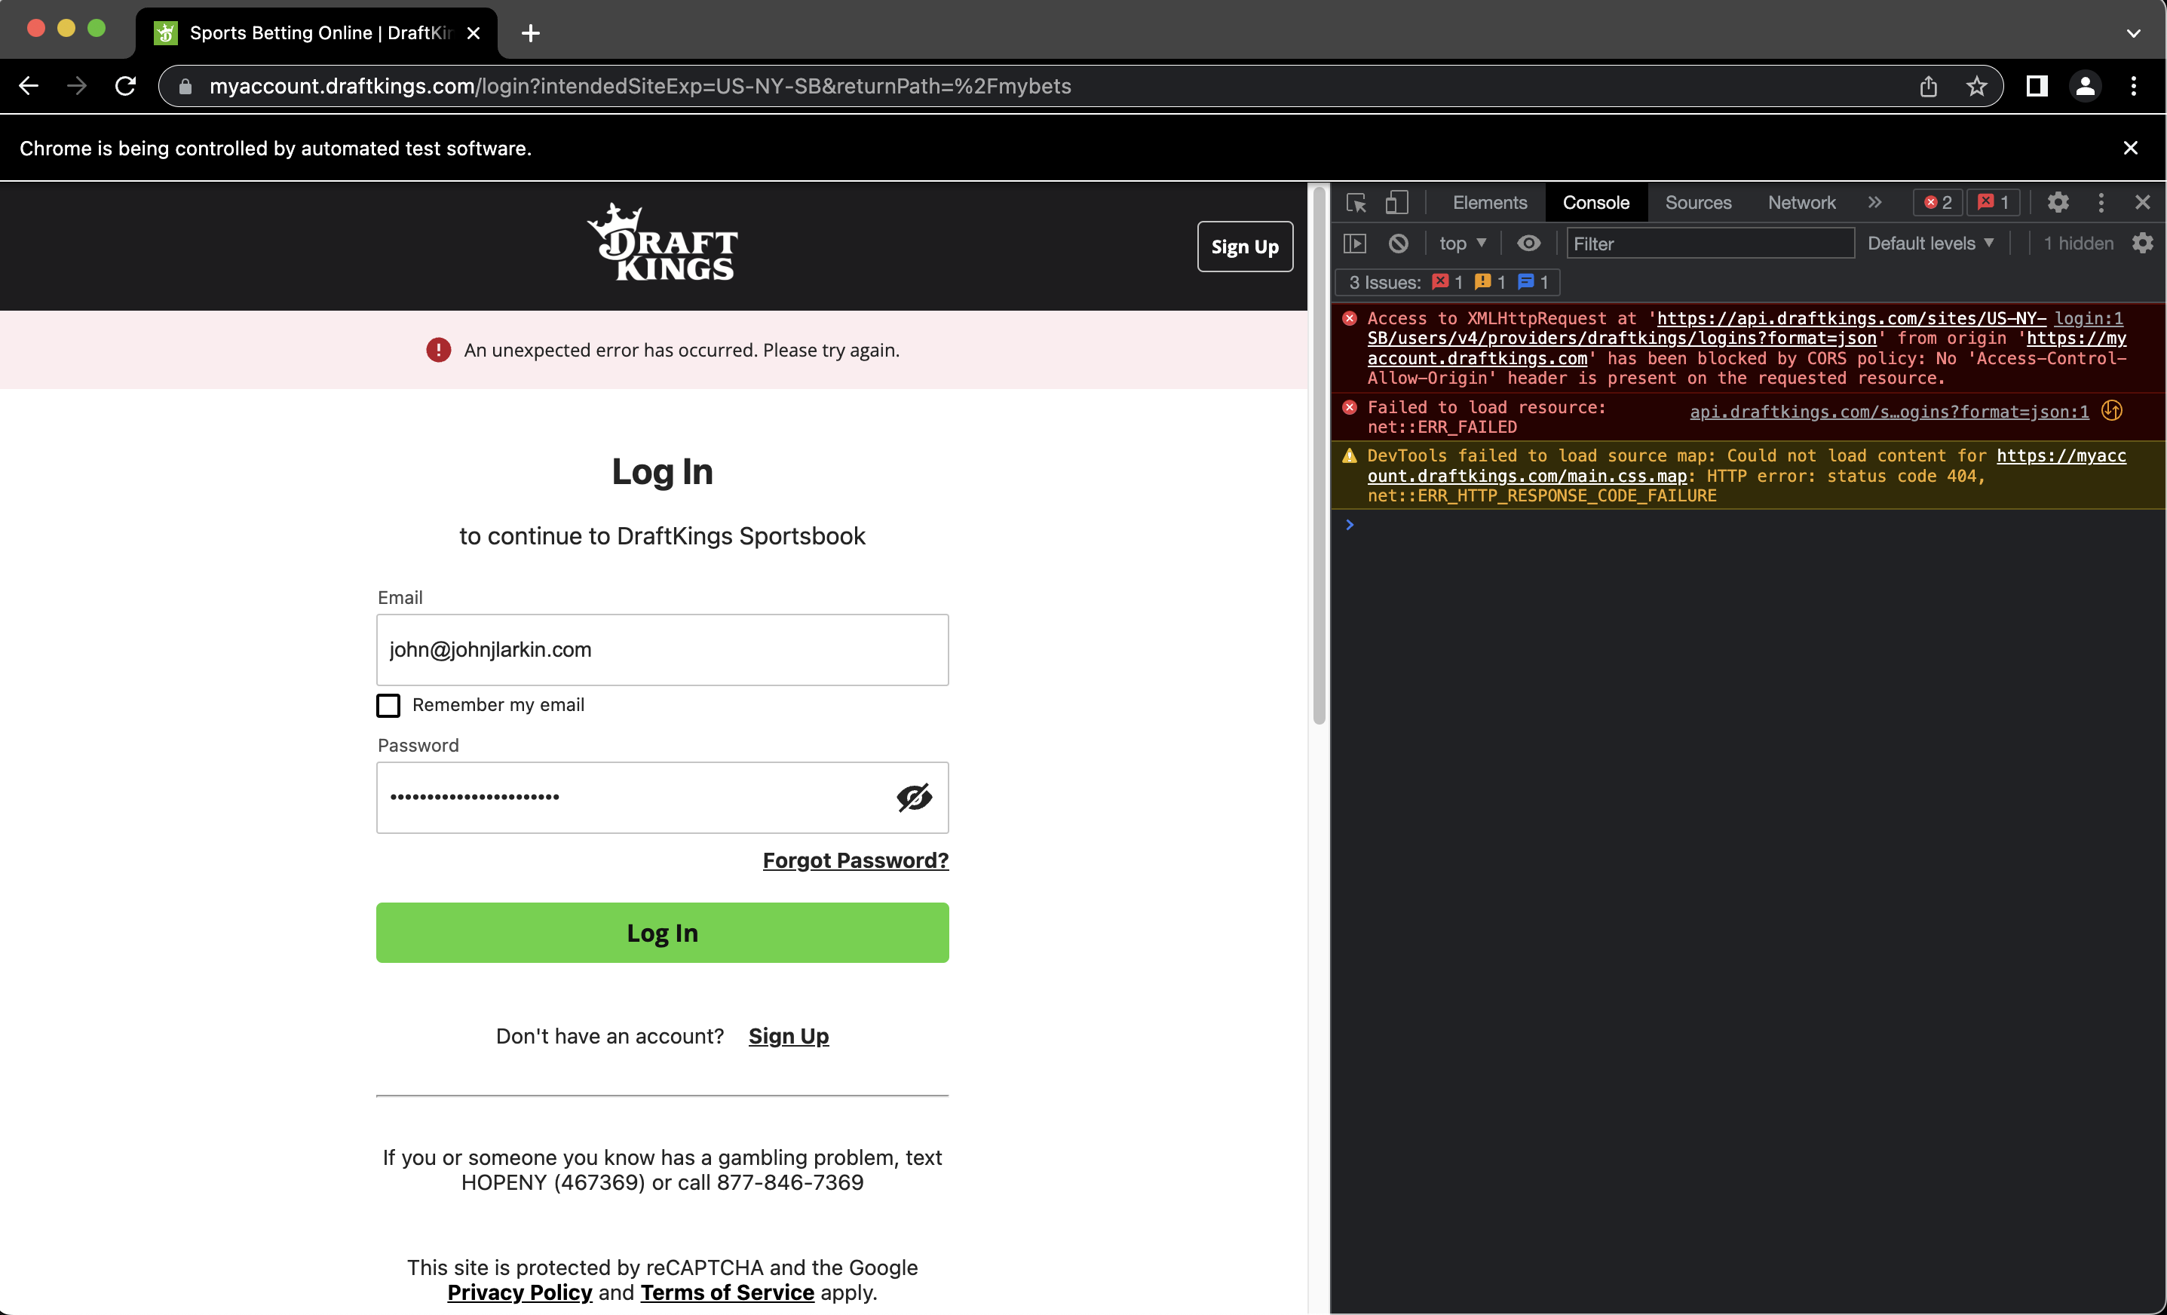Switch to the Sources tab
Image resolution: width=2167 pixels, height=1315 pixels.
1697,202
